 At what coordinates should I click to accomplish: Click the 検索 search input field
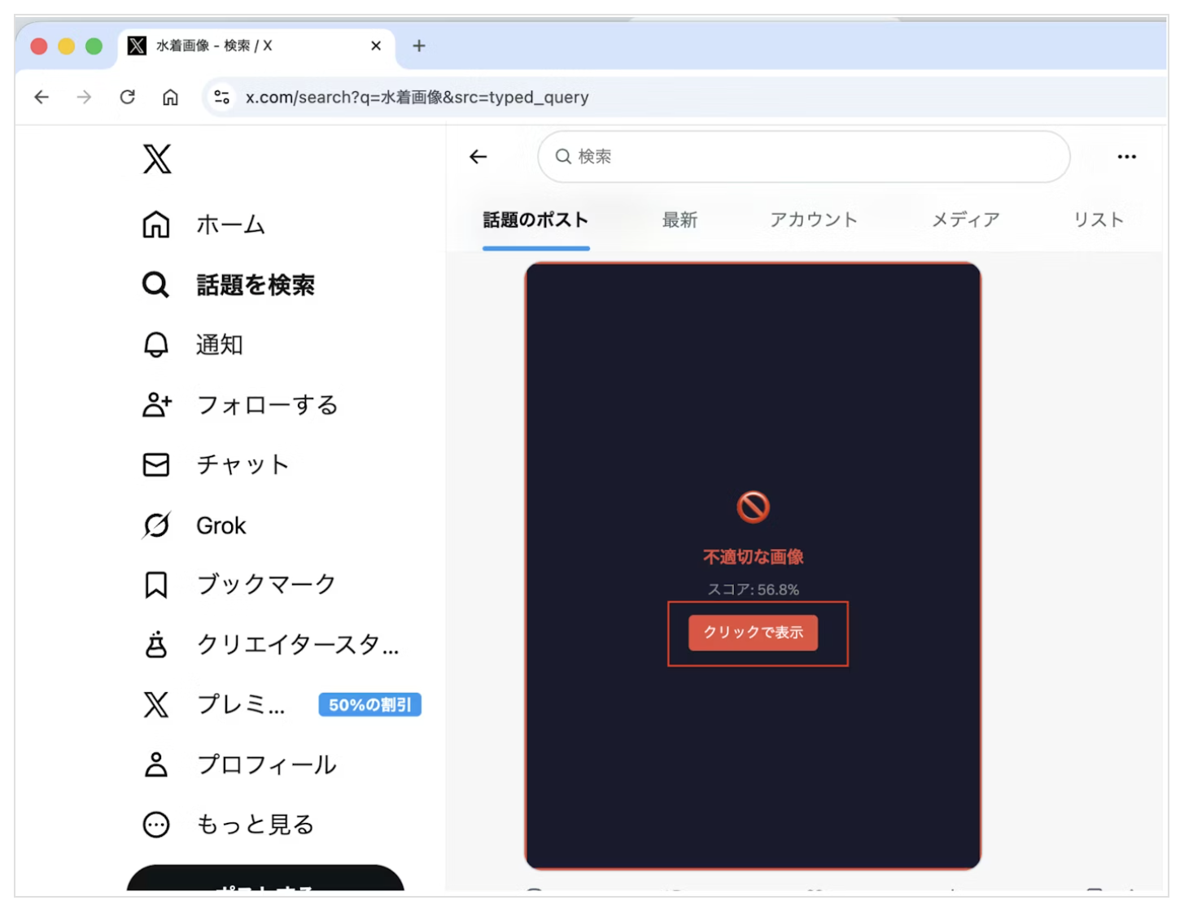pyautogui.click(x=803, y=156)
